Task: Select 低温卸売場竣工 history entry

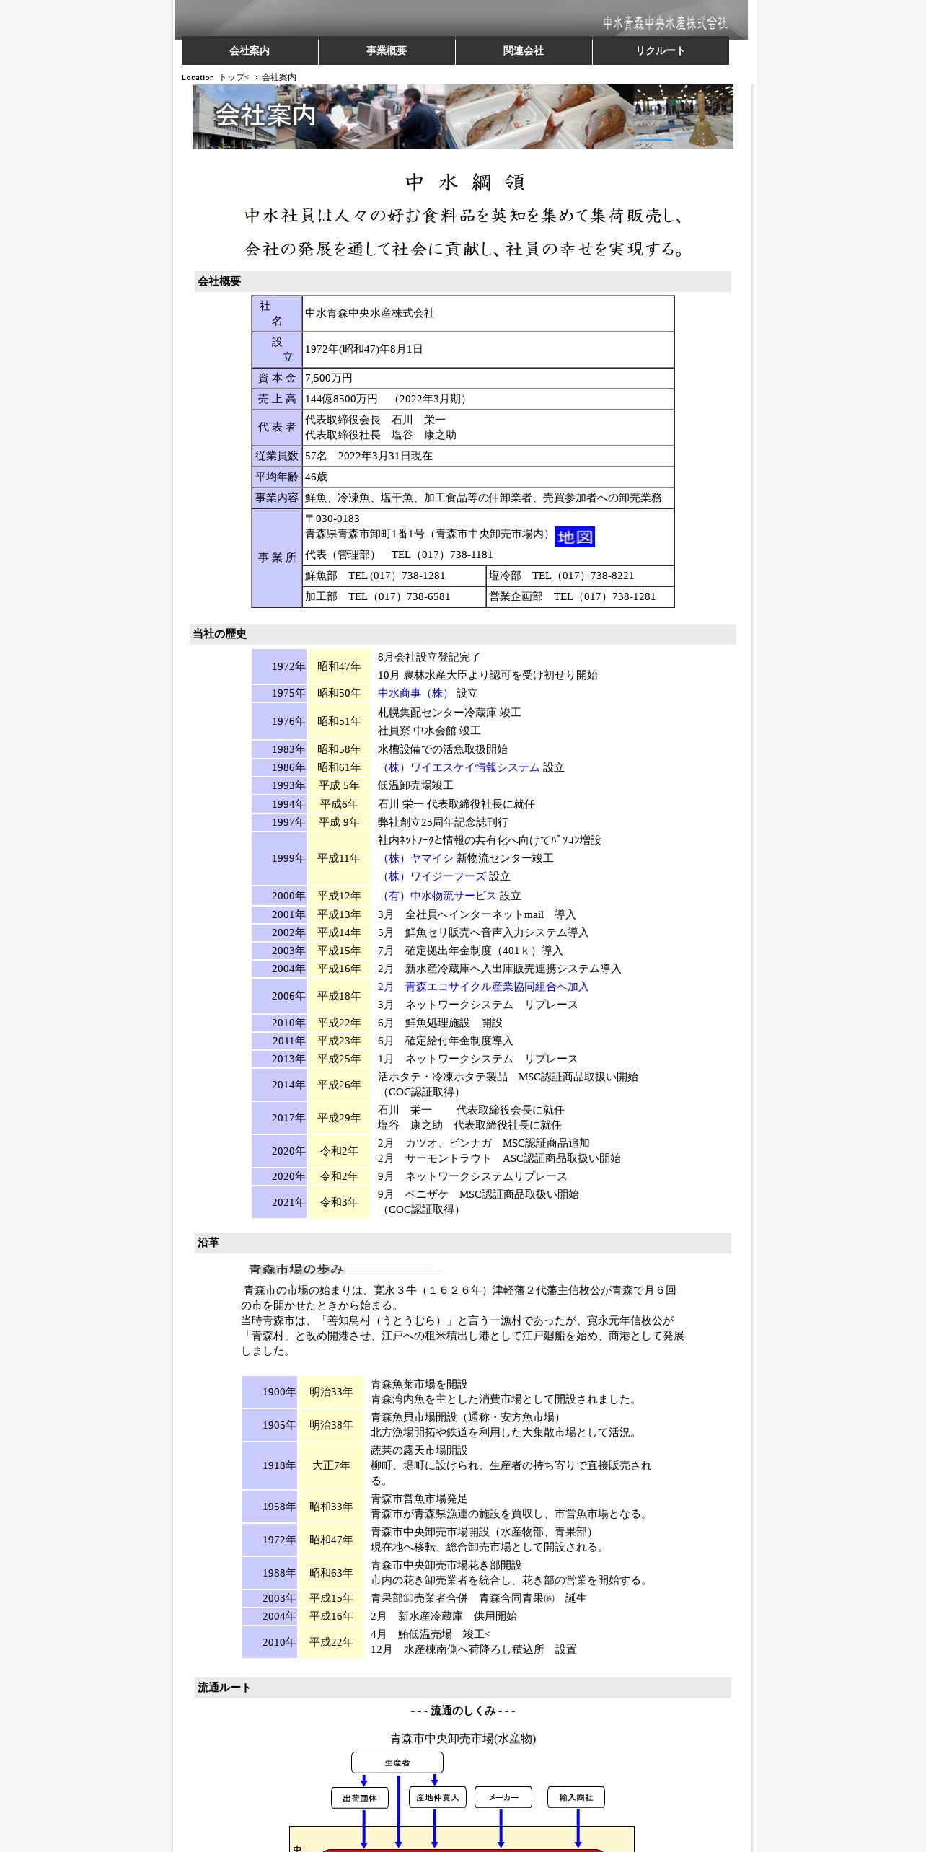Action: pyautogui.click(x=415, y=785)
